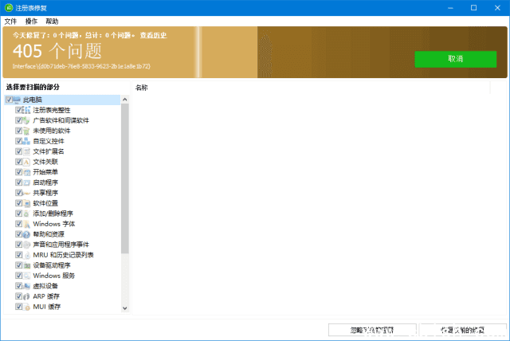Open the 操作 menu
The width and height of the screenshot is (510, 341).
(31, 21)
